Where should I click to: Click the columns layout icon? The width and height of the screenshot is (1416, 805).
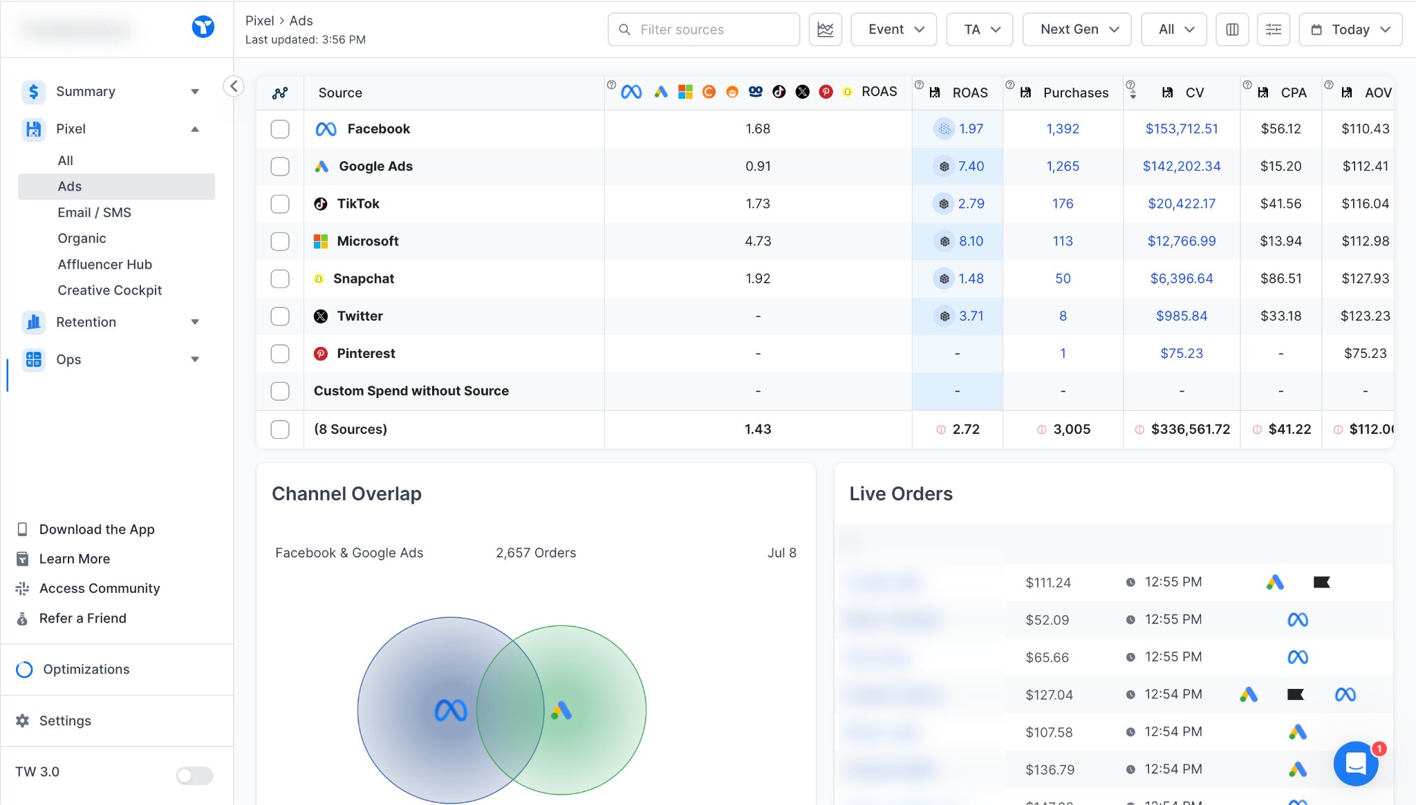1231,29
